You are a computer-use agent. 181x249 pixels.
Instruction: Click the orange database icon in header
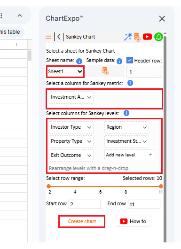[x=137, y=37]
